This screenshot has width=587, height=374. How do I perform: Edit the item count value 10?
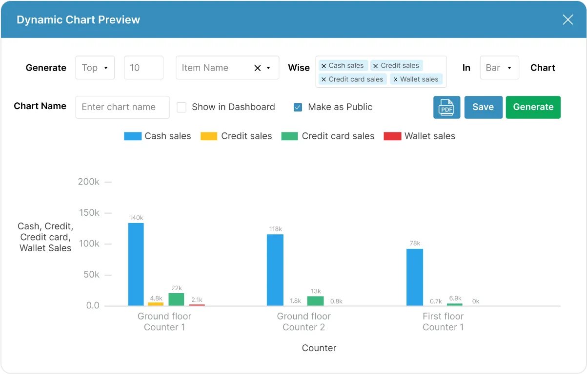143,68
